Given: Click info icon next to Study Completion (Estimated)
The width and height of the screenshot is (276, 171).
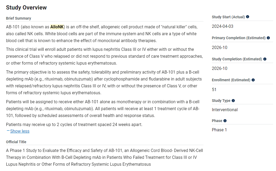Looking at the screenshot, I should pyautogui.click(x=265, y=59).
